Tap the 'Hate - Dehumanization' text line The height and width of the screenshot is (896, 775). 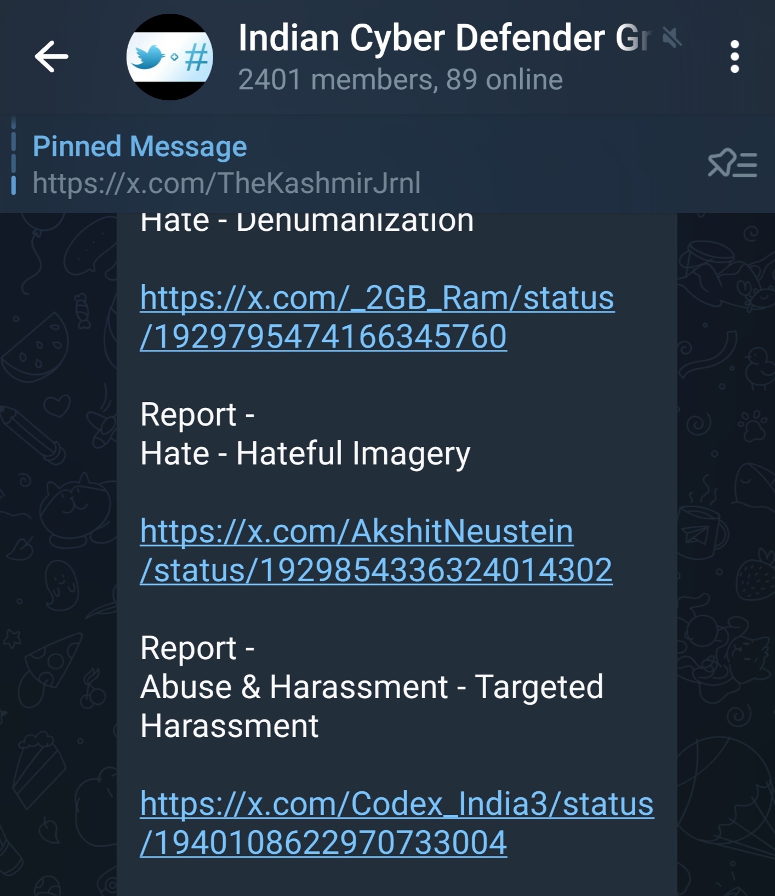[x=307, y=220]
